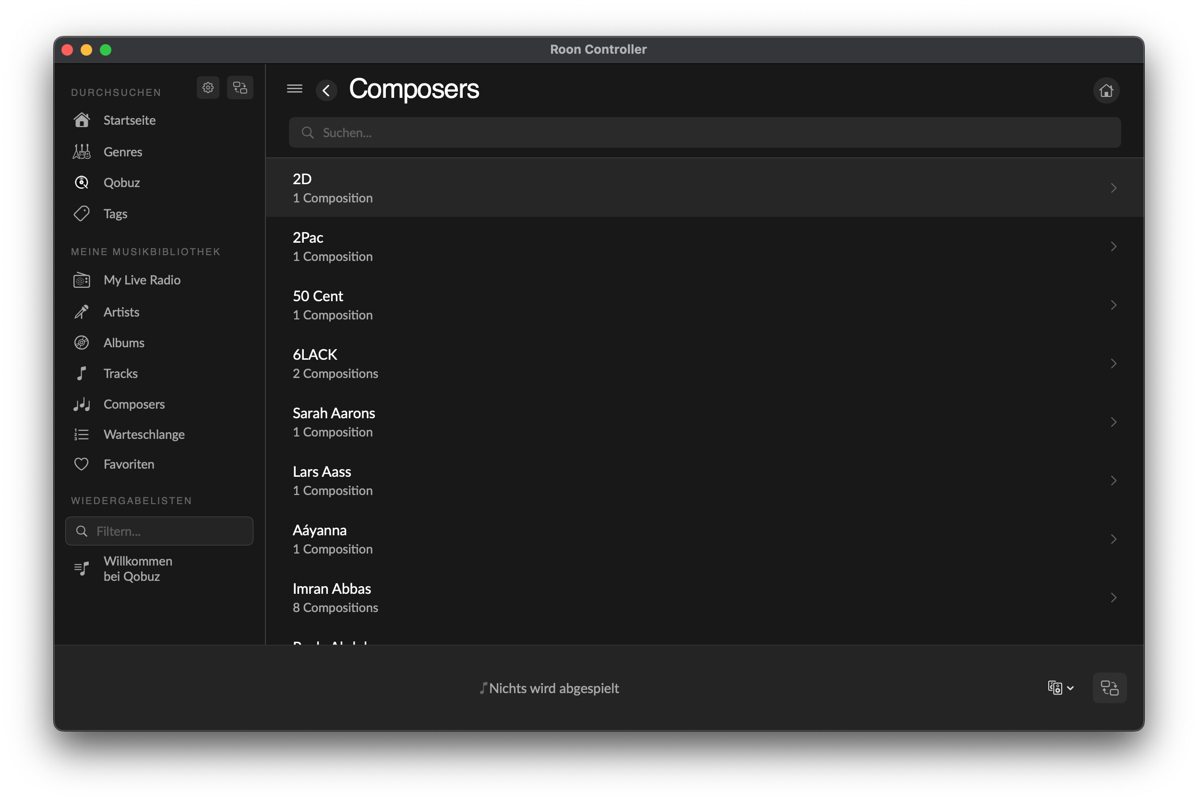1198x802 pixels.
Task: Select Albums in the music library
Action: click(x=124, y=342)
